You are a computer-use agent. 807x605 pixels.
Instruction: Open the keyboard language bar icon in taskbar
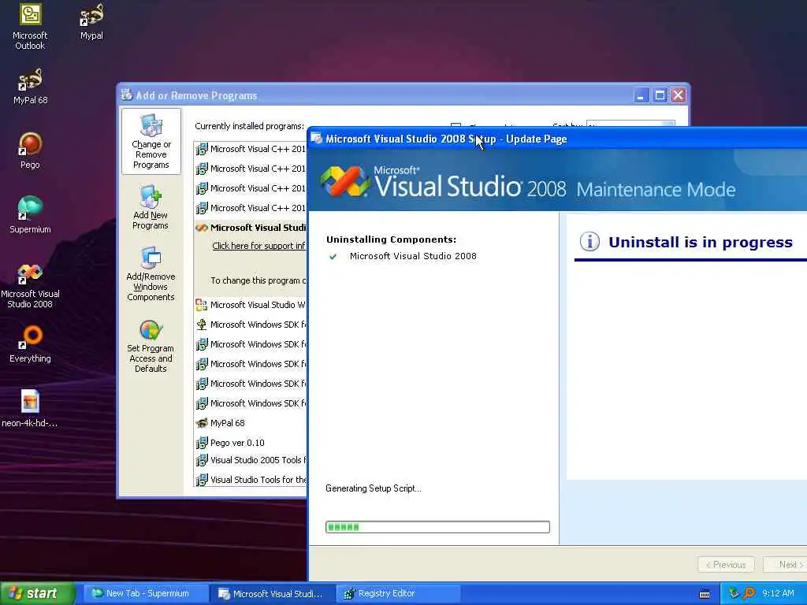[x=705, y=594]
